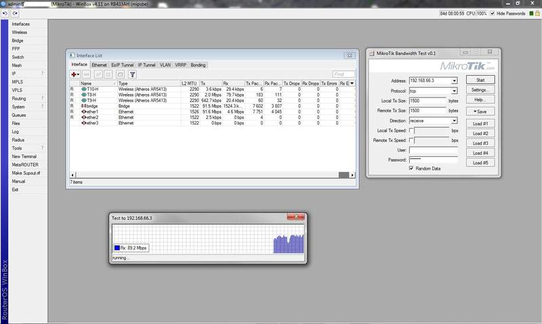
Task: Expand the Tools submenu in sidebar
Action: (x=43, y=147)
